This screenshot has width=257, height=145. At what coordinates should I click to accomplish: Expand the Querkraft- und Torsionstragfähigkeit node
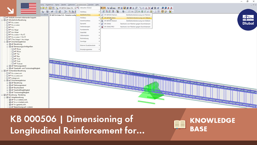tap(7, 68)
